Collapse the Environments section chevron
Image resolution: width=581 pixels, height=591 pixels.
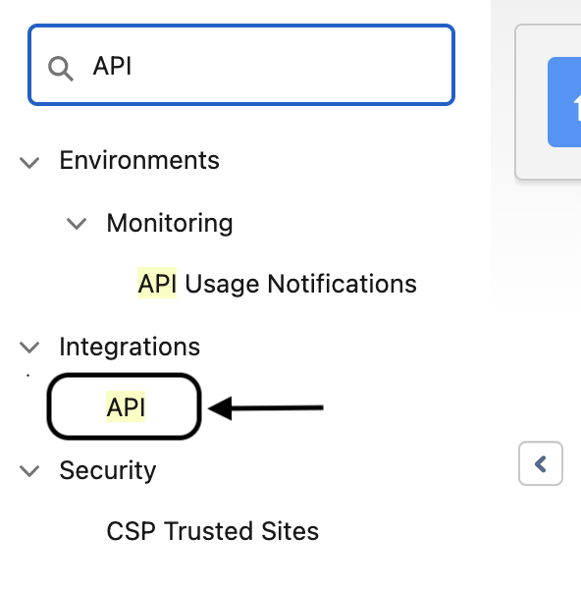point(29,162)
